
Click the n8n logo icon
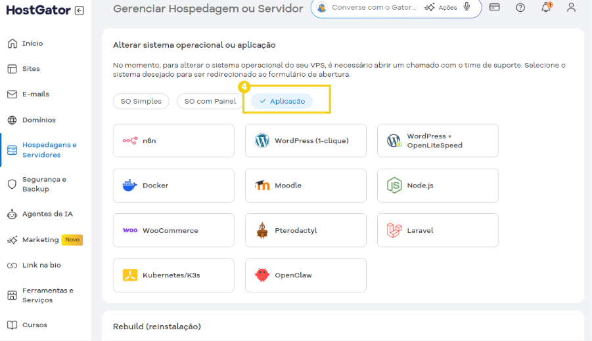[130, 140]
